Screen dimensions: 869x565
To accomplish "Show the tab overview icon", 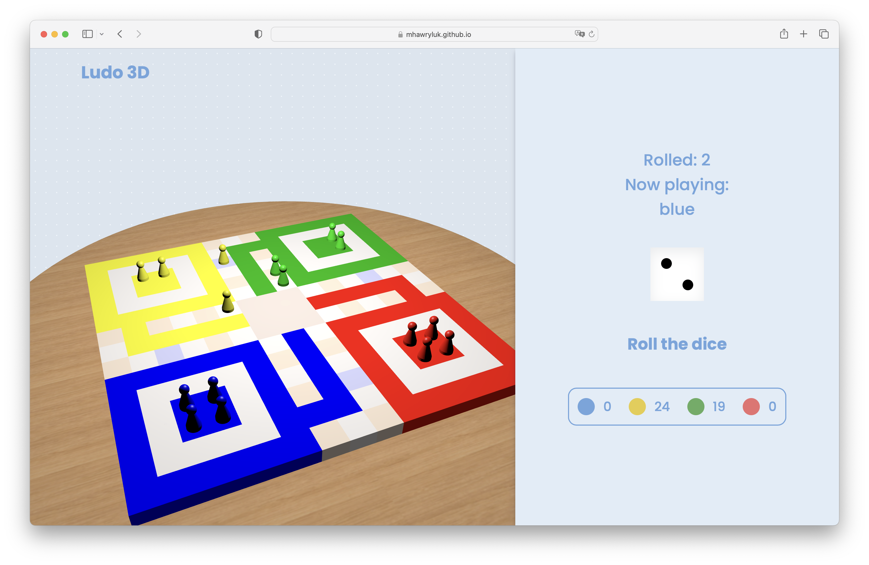I will tap(823, 34).
